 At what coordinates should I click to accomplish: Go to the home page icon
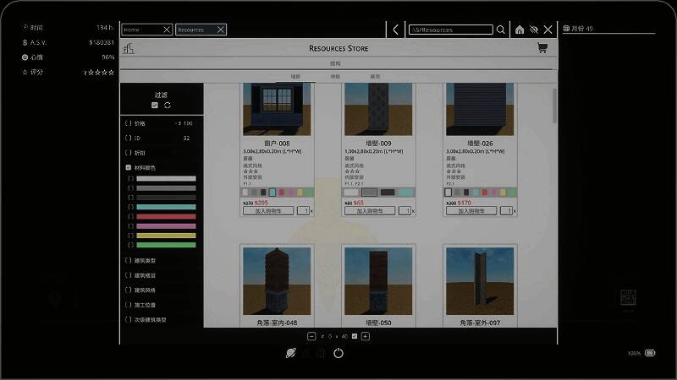tap(520, 30)
